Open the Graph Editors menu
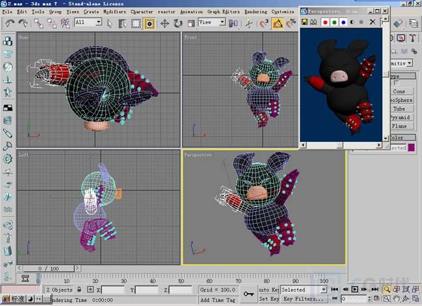Screen dimensions: 422x306 click(223, 12)
